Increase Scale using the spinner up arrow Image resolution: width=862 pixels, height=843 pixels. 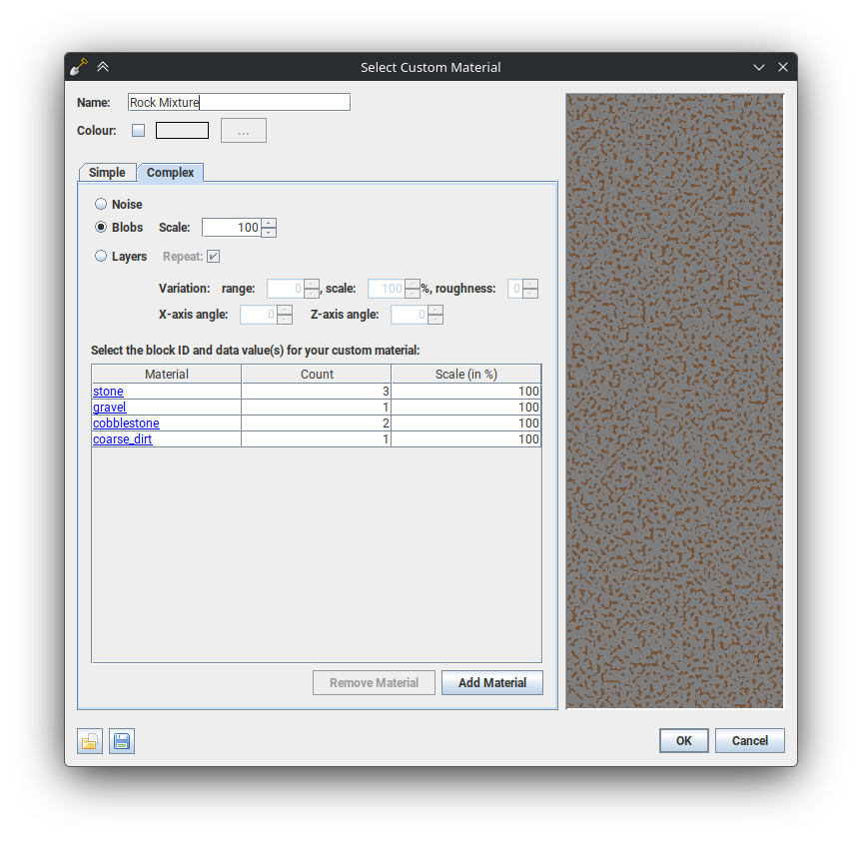269,223
